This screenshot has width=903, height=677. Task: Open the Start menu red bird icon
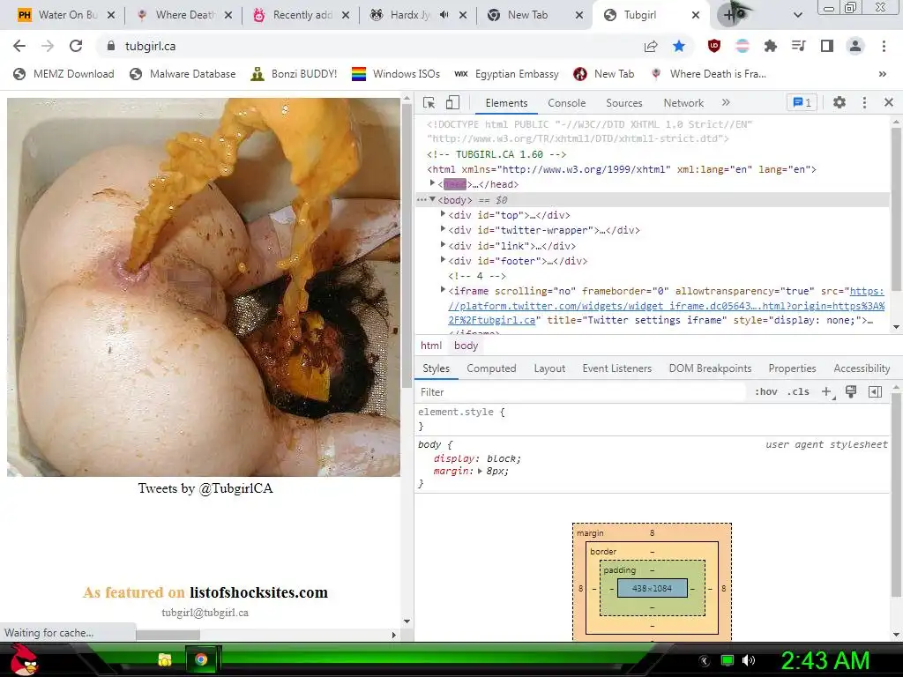[x=24, y=659]
